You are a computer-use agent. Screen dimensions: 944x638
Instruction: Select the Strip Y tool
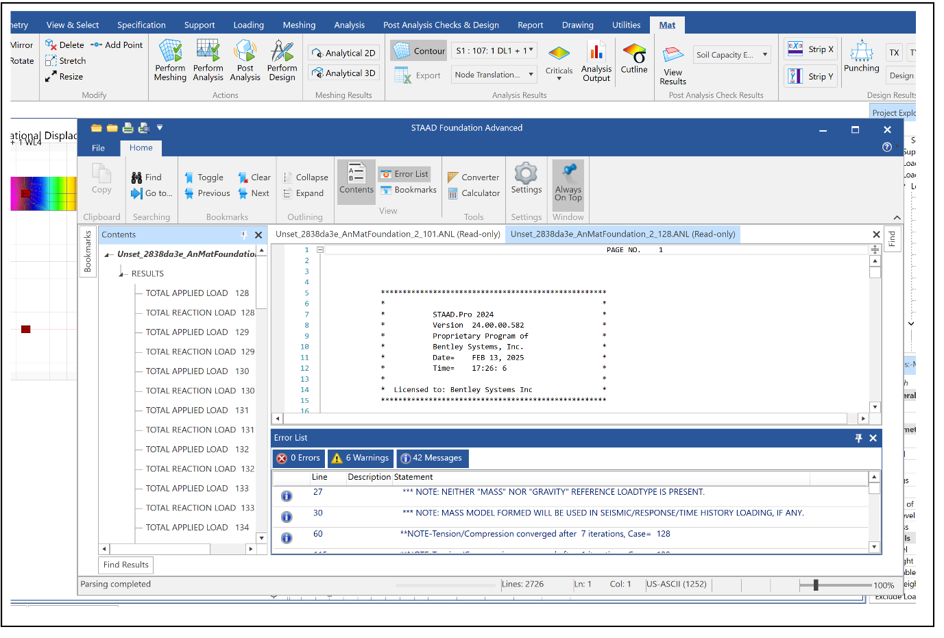[811, 76]
